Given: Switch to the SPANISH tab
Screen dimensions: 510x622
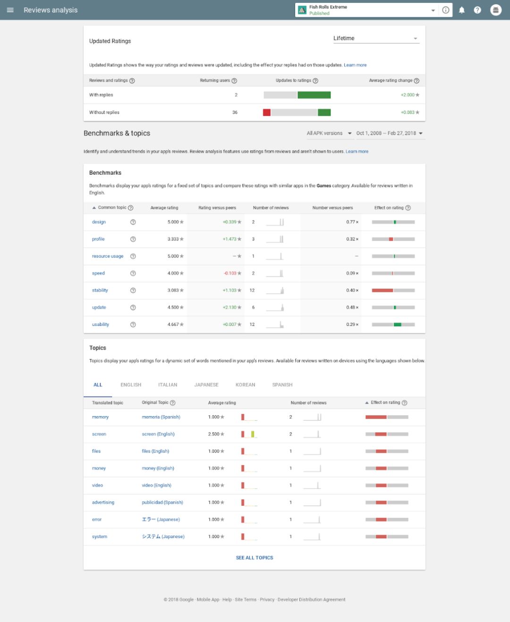Looking at the screenshot, I should [282, 385].
